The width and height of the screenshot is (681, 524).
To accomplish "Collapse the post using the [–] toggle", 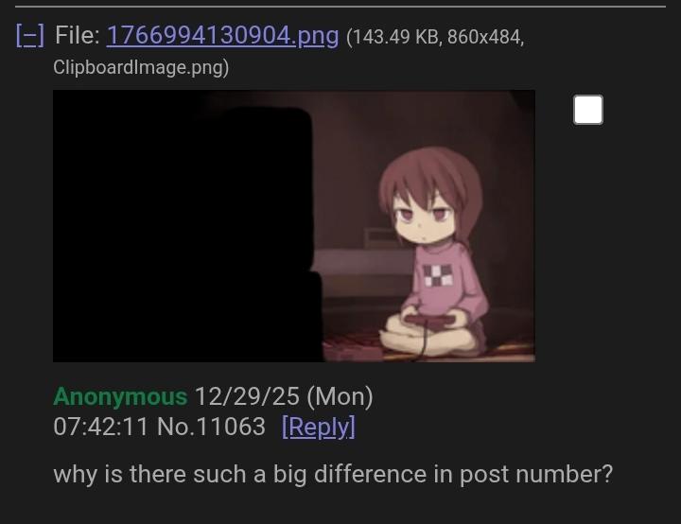I will pyautogui.click(x=30, y=35).
